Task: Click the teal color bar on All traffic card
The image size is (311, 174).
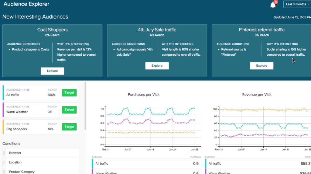Action: [3, 93]
